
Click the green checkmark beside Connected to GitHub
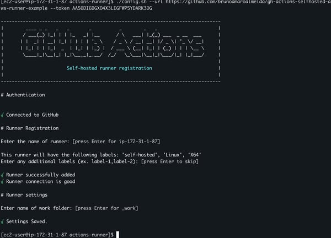(3, 115)
